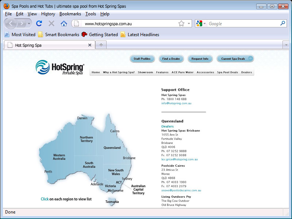
Task: Select Western Australia on the map
Action: (58, 157)
